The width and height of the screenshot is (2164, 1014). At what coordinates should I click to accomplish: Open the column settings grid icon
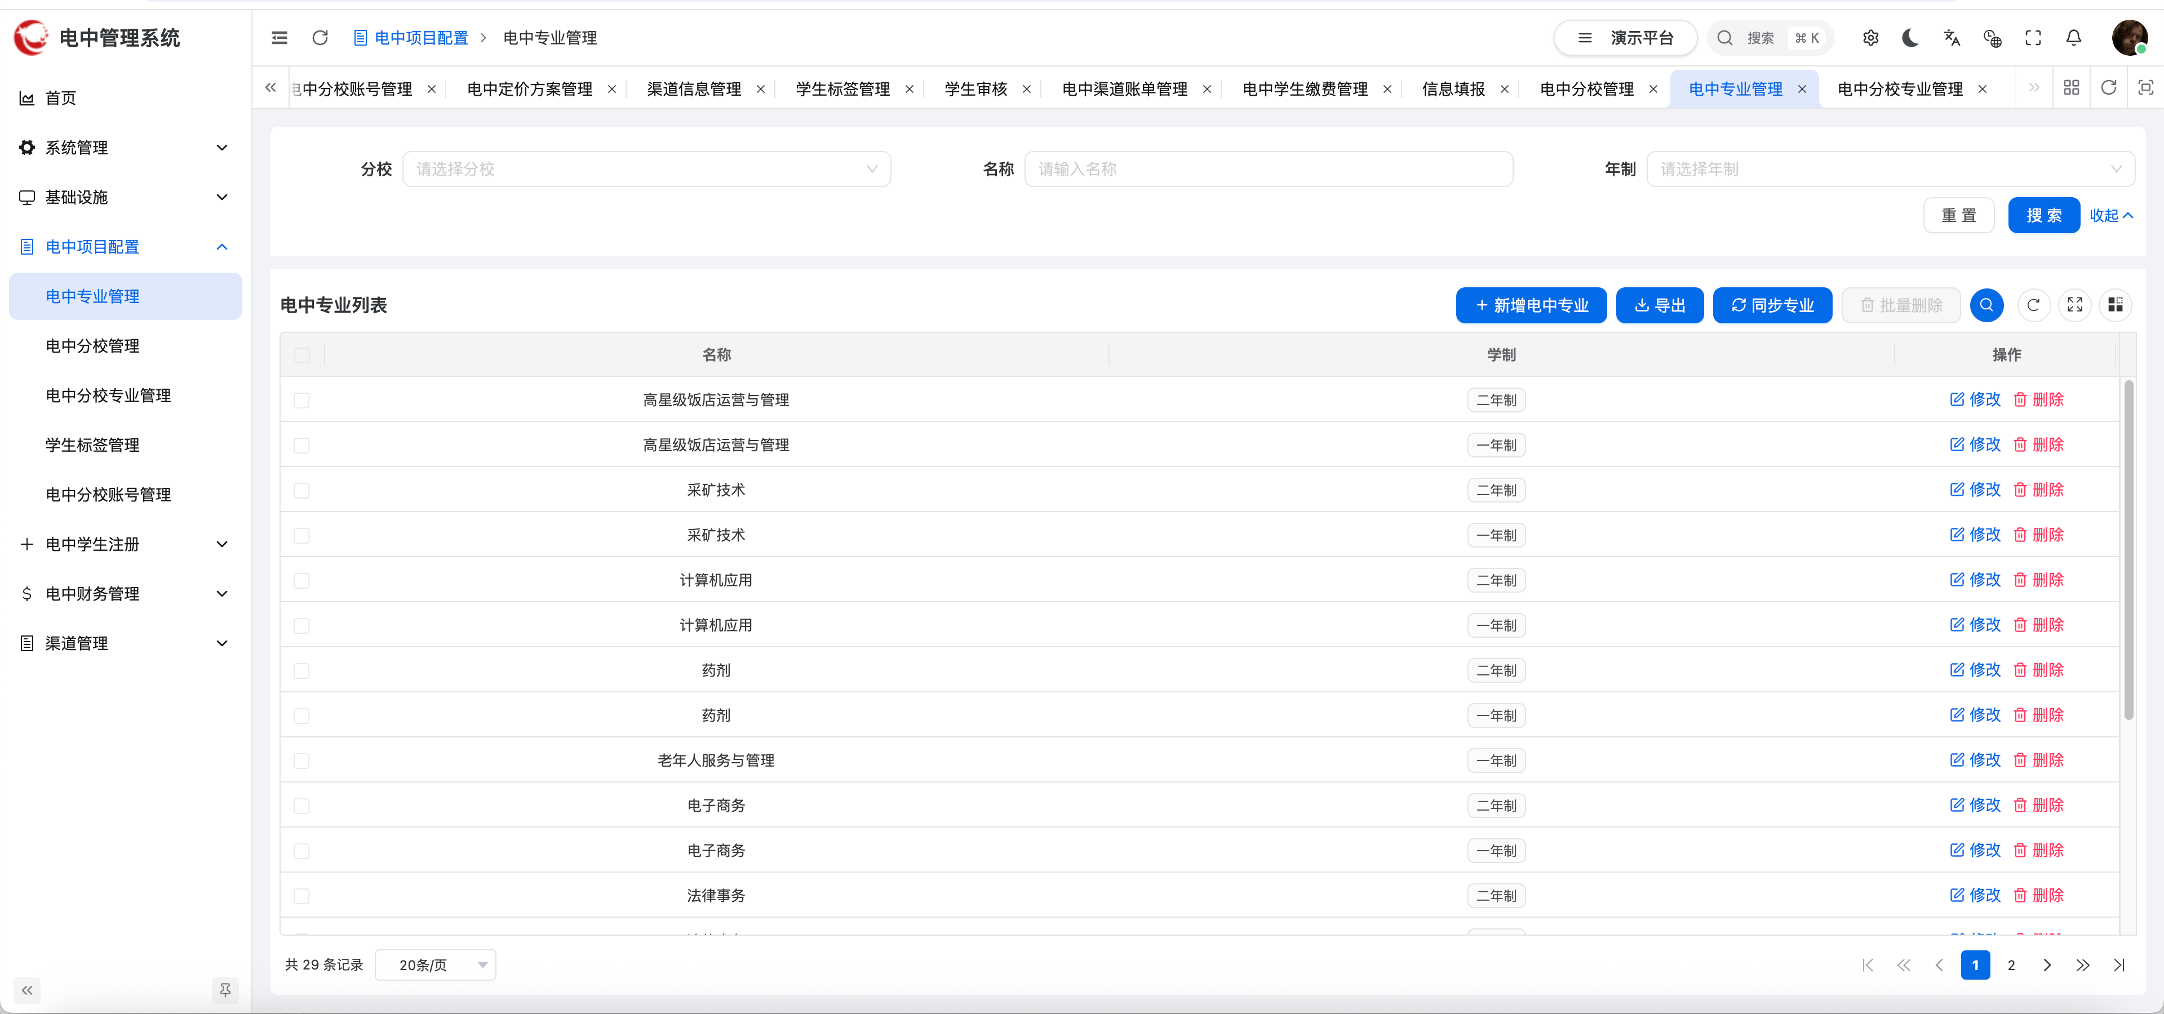pos(2116,305)
